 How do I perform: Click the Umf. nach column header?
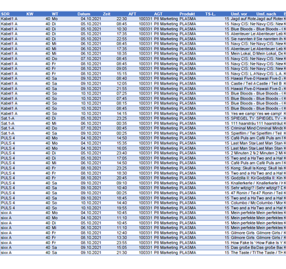266,14
